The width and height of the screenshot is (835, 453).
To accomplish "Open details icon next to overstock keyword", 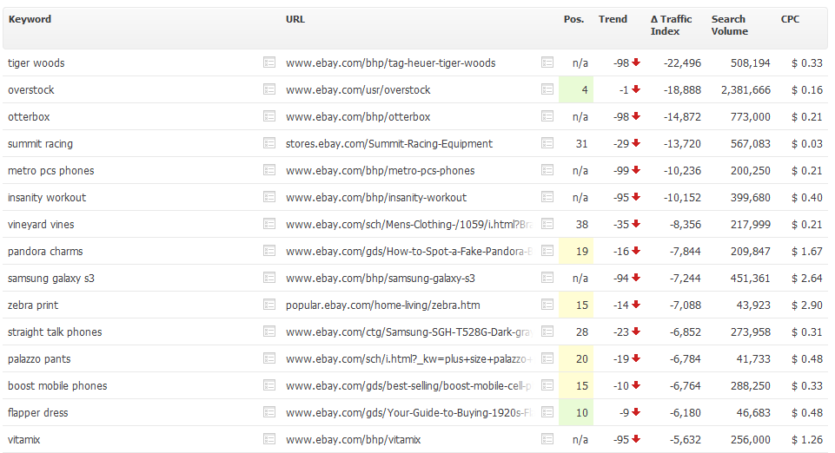I will (269, 89).
